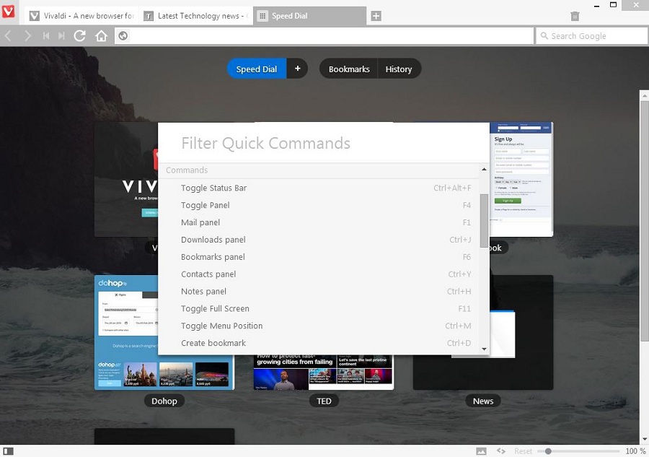Click the 100 % zoom value
Screen dimensions: 649x457
(635, 451)
